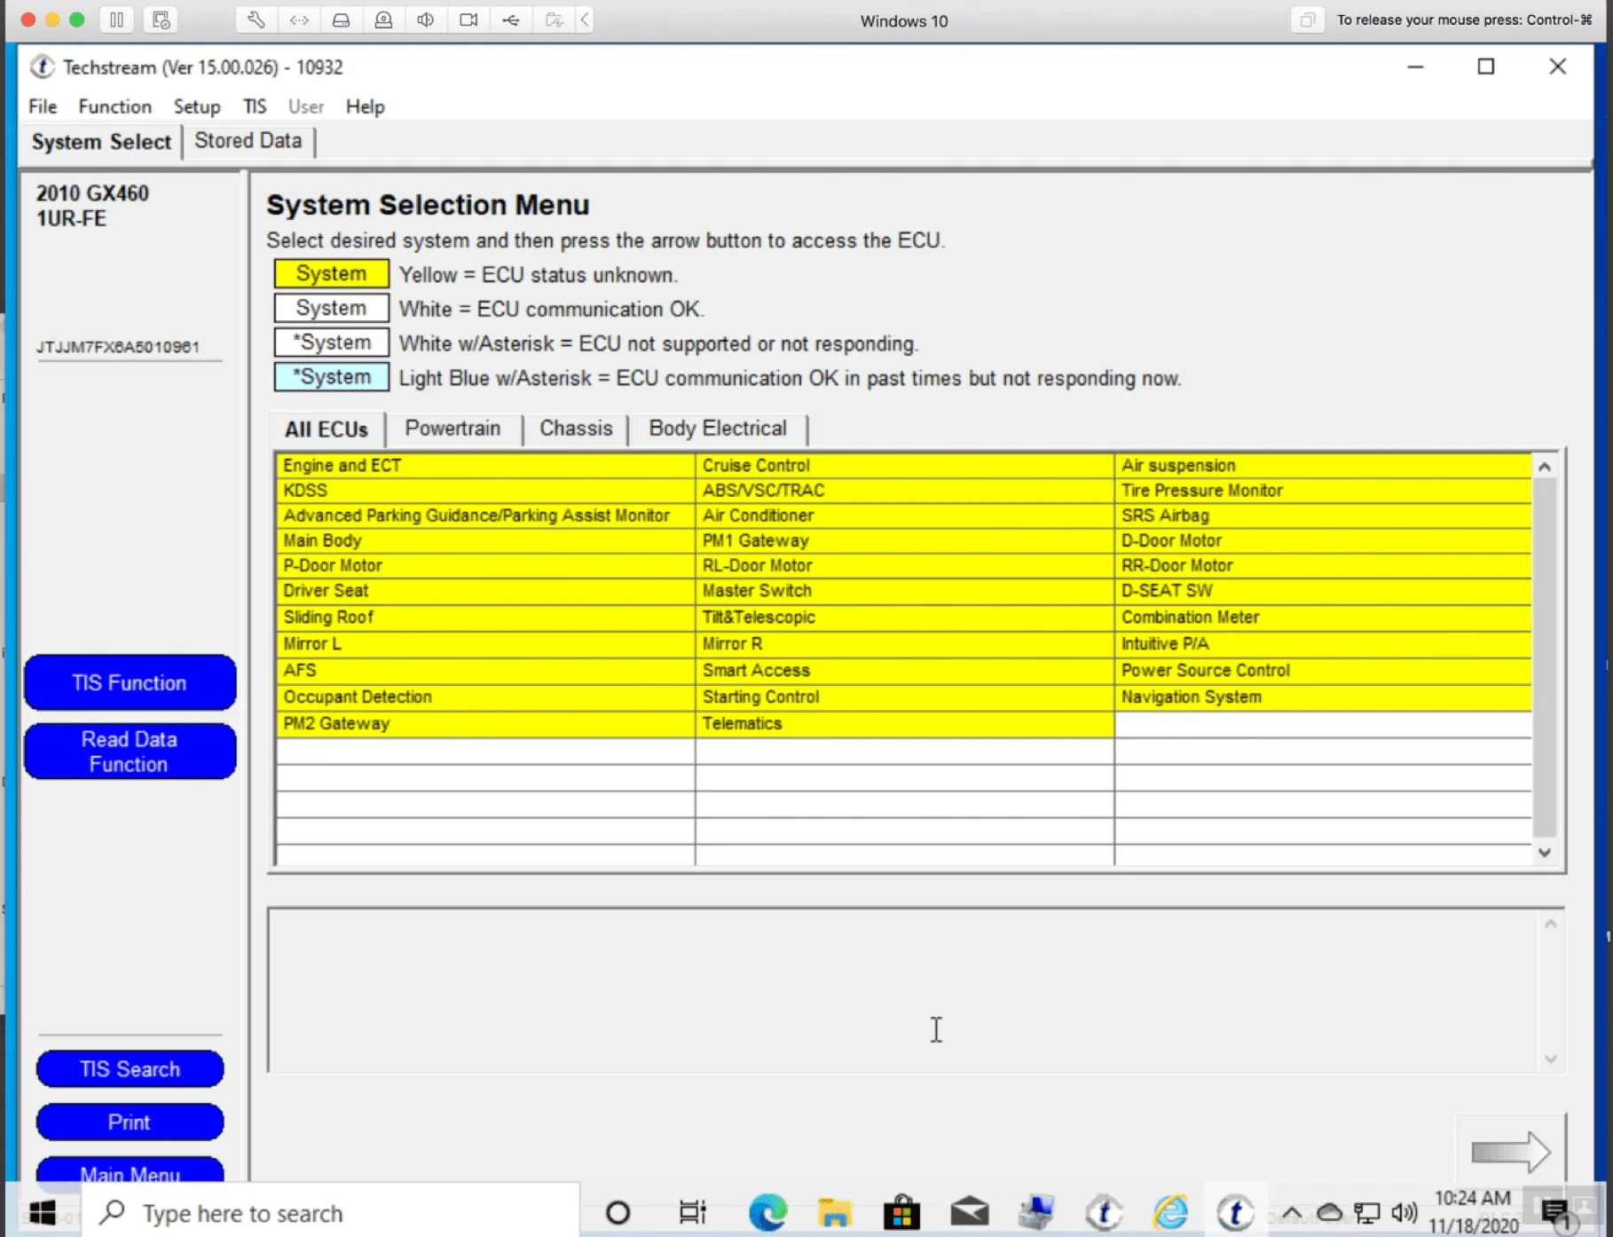The width and height of the screenshot is (1613, 1237).
Task: Click the forward arrow to access the ECU
Action: pos(1510,1152)
